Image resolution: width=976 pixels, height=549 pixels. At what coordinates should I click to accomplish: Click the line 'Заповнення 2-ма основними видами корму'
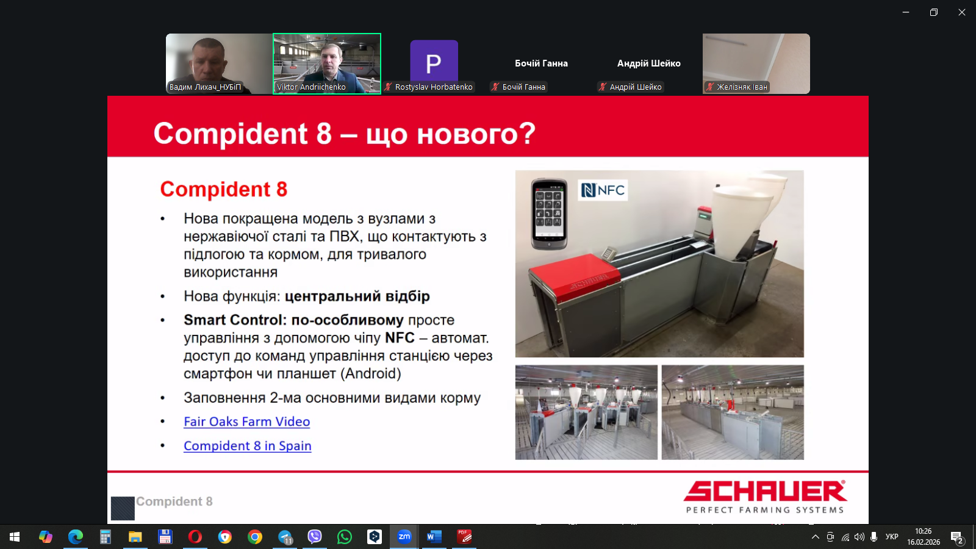pyautogui.click(x=332, y=398)
